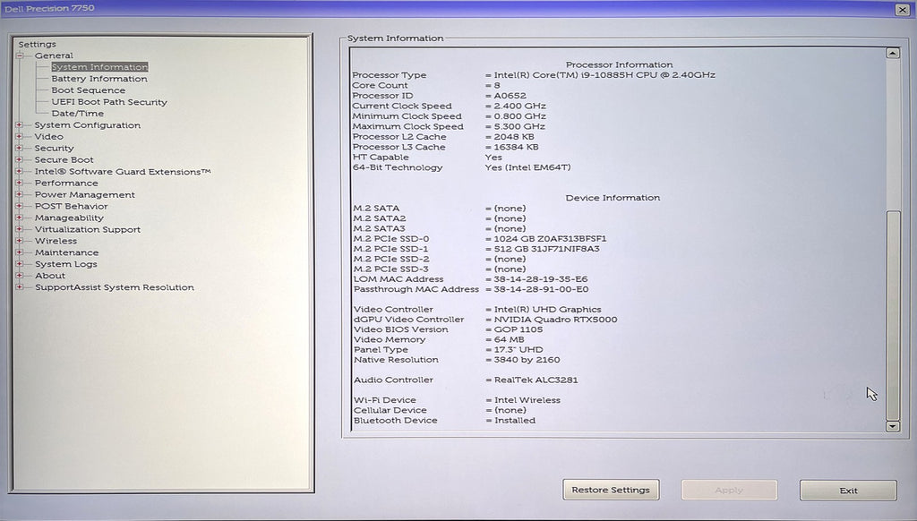The height and width of the screenshot is (521, 917).
Task: Expand the Security settings node
Action: click(x=20, y=148)
